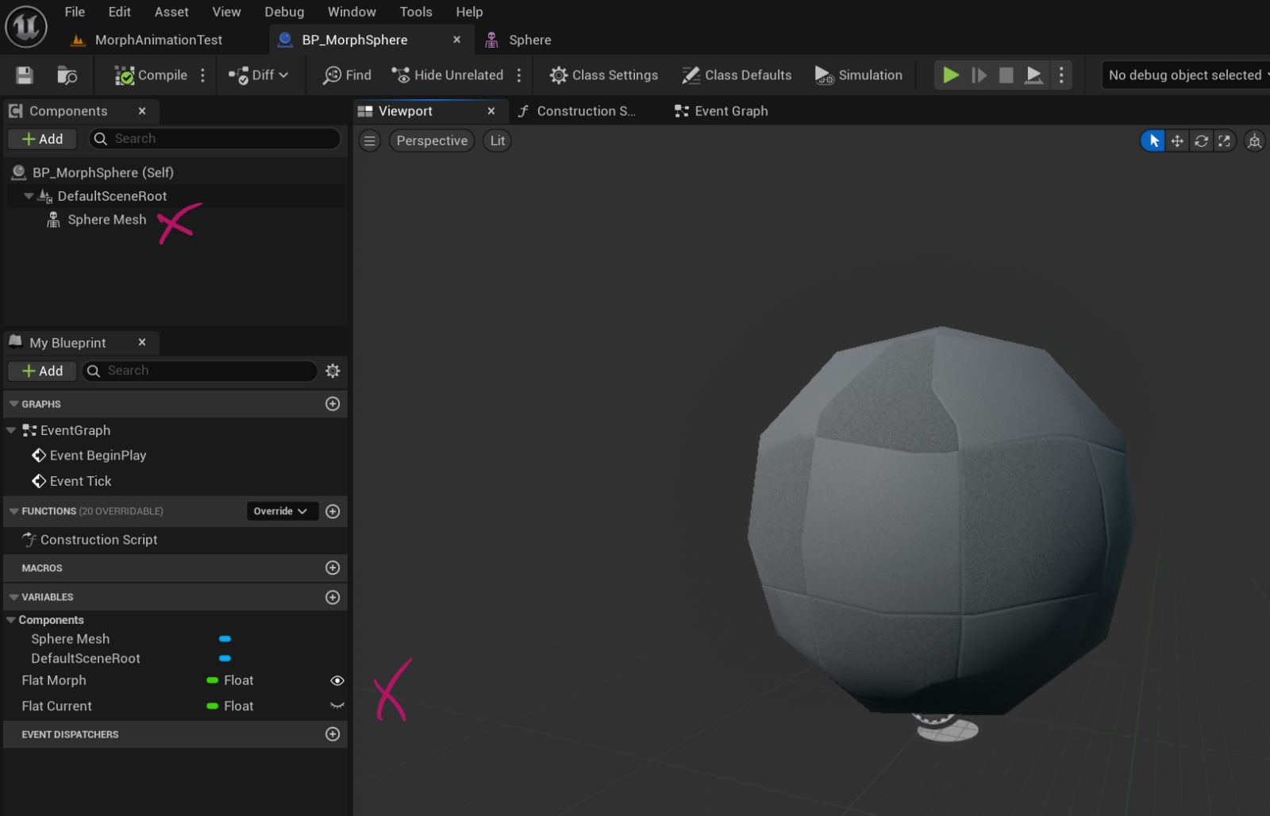
Task: Open the Find in Blueprint search
Action: (x=345, y=75)
